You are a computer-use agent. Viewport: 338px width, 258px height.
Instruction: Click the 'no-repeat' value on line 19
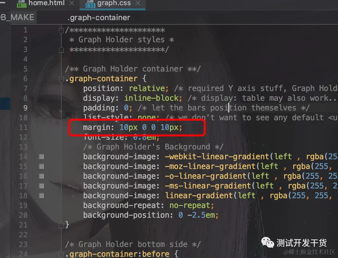(190, 205)
